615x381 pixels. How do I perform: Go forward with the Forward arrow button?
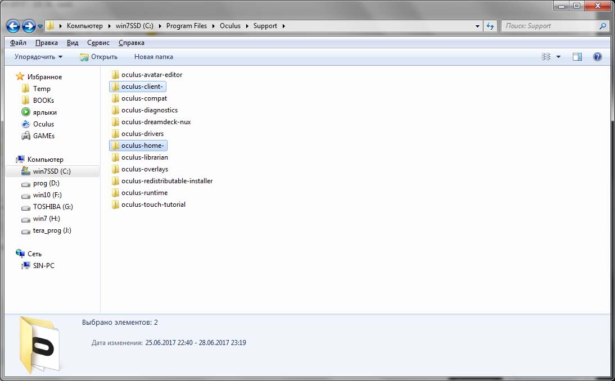click(x=29, y=26)
